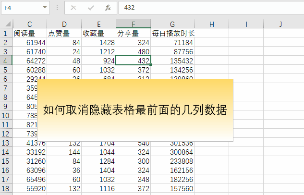The height and width of the screenshot is (195, 304).
Task: Click the Cancel X formula bar icon
Action: [73, 8]
